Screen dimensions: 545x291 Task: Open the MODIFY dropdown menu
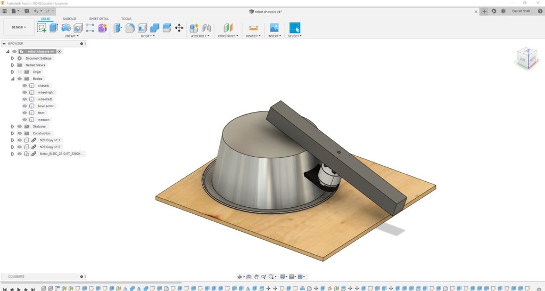point(148,36)
